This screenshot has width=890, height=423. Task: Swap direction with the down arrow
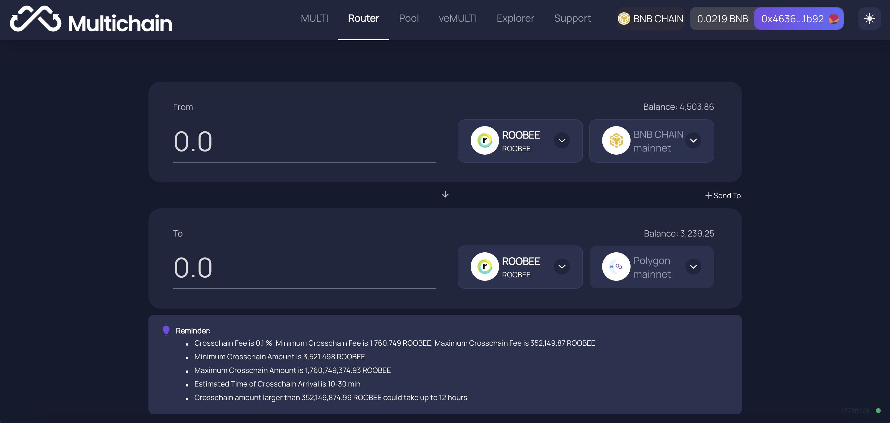(445, 194)
